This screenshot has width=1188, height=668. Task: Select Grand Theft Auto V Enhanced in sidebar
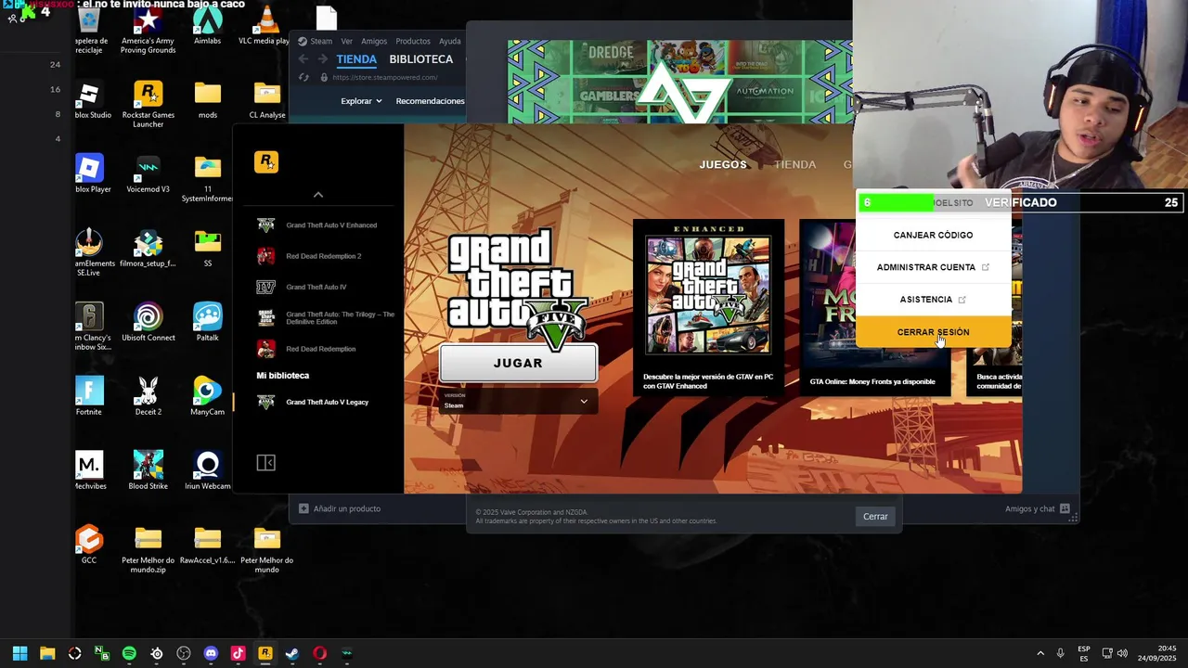[316, 225]
